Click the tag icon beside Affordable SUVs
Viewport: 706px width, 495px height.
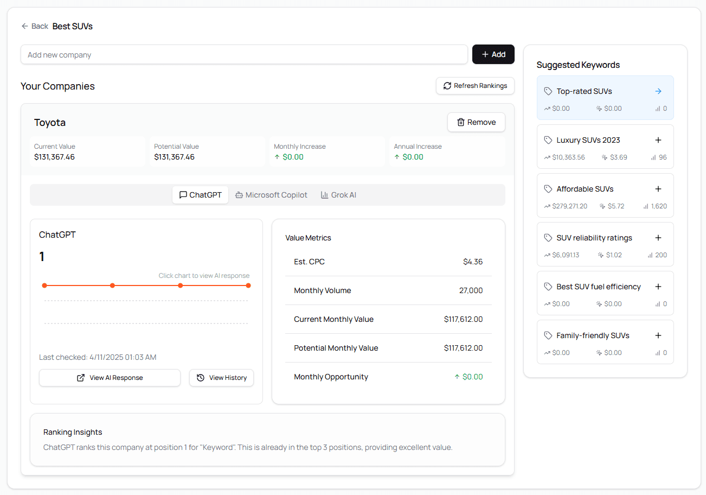tap(548, 189)
